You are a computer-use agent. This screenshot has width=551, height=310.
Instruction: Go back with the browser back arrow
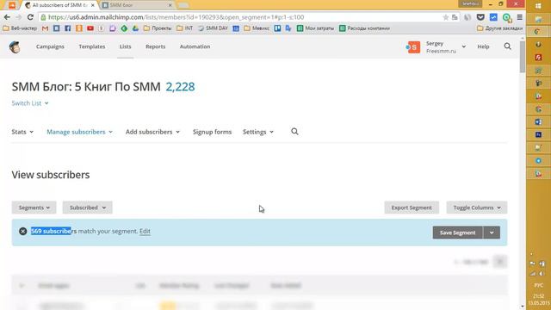click(7, 17)
